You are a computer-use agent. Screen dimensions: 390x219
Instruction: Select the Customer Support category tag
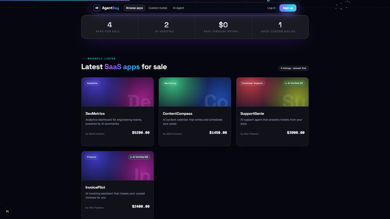pyautogui.click(x=252, y=83)
